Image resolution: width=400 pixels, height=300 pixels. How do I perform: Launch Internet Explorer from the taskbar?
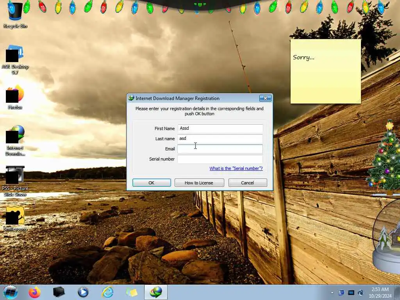(x=107, y=292)
